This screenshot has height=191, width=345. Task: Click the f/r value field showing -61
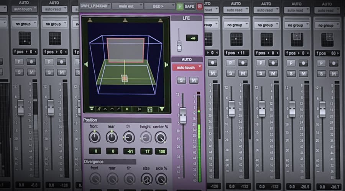[130, 151]
